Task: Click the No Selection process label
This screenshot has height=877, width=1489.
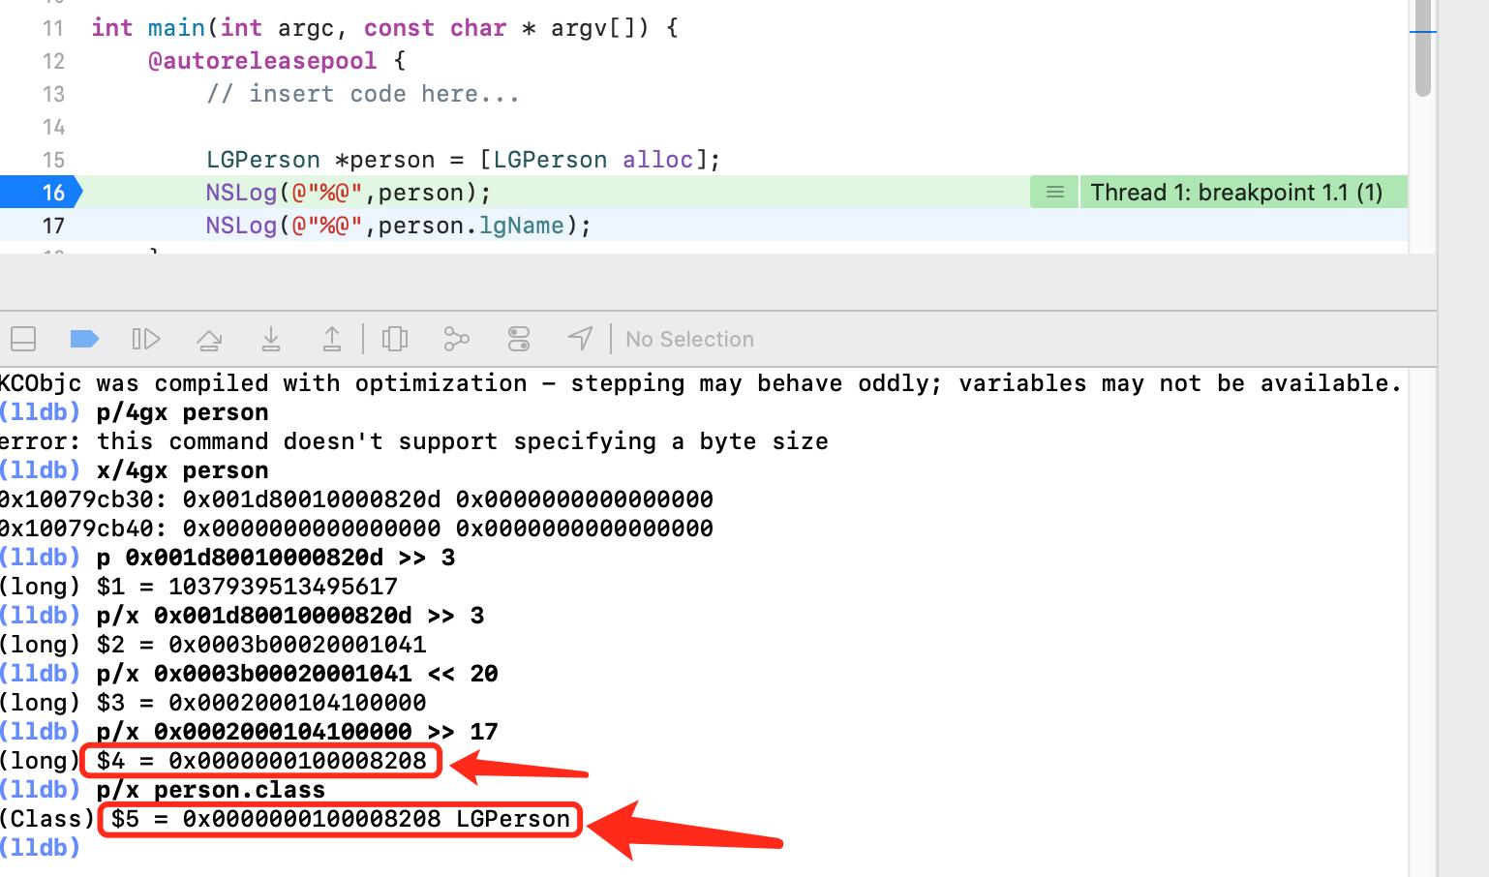Action: click(x=689, y=339)
